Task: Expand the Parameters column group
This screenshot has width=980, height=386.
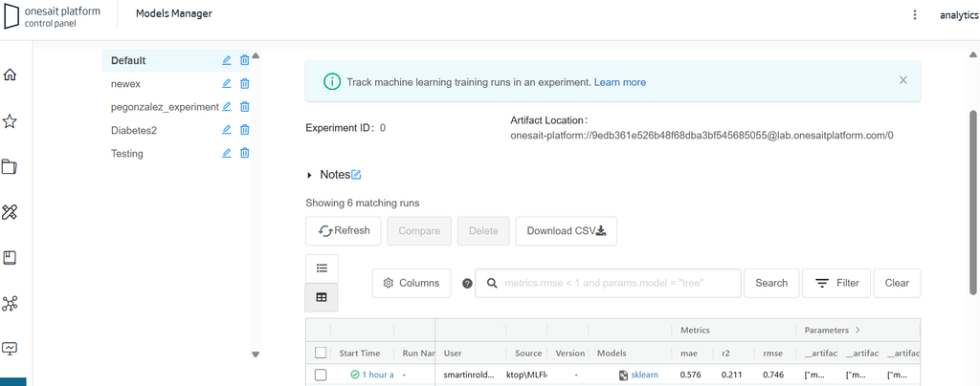Action: 857,331
